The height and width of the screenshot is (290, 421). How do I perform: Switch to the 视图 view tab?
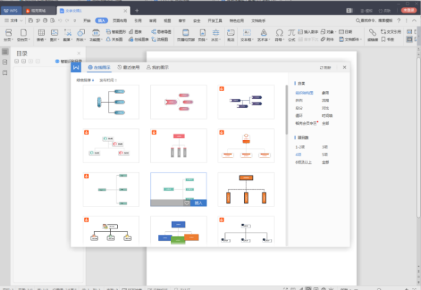click(168, 20)
